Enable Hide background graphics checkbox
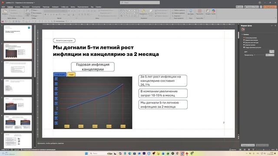This screenshot has height=156, width=278. [x=244, y=47]
